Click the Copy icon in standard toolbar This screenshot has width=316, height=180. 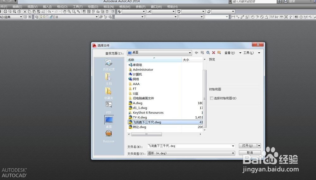click(29, 12)
